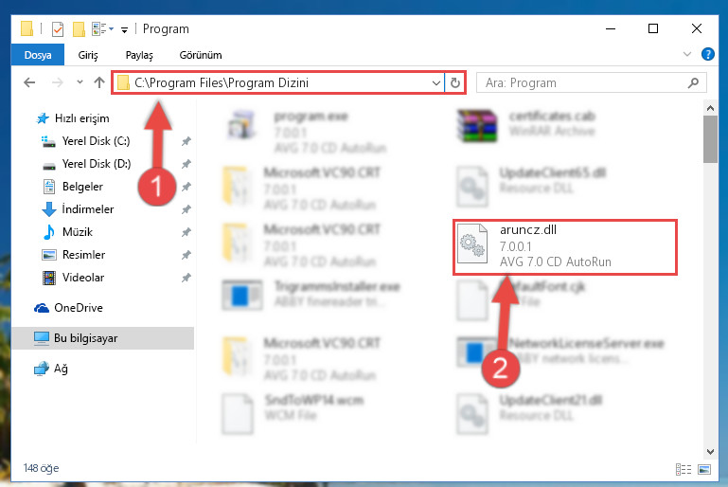Click the scrollbar up arrow
728x487 pixels.
coord(710,108)
